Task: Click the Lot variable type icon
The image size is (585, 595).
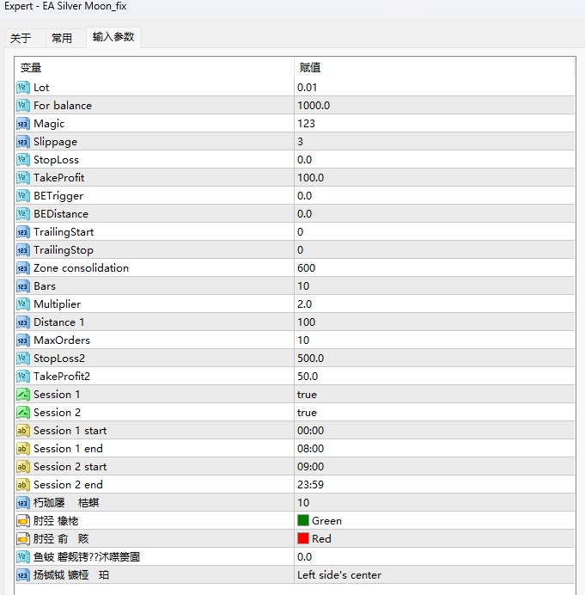Action: (x=22, y=88)
